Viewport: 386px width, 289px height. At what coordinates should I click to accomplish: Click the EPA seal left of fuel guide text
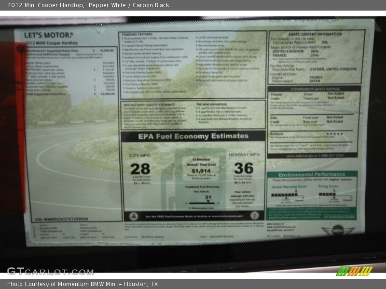point(134,216)
